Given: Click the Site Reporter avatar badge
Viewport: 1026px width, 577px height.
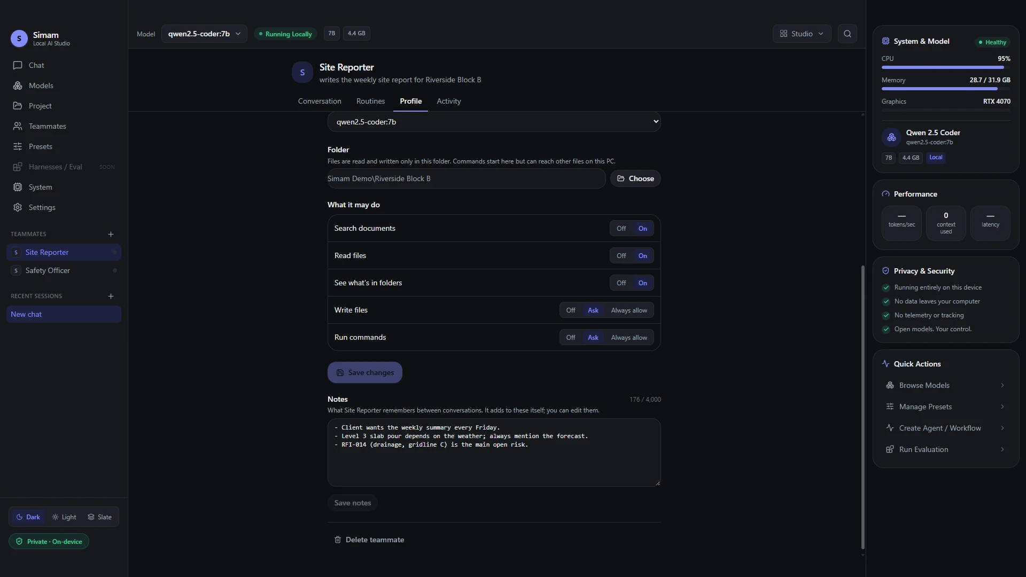Looking at the screenshot, I should tap(302, 72).
